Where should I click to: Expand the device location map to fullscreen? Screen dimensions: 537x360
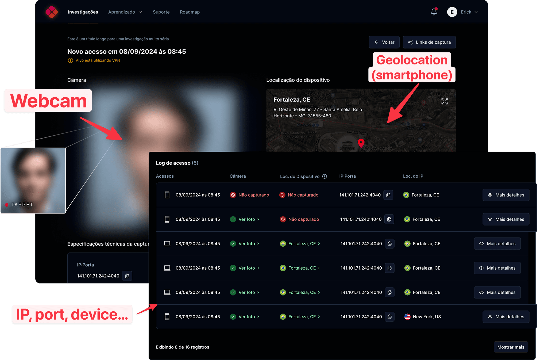pyautogui.click(x=445, y=101)
